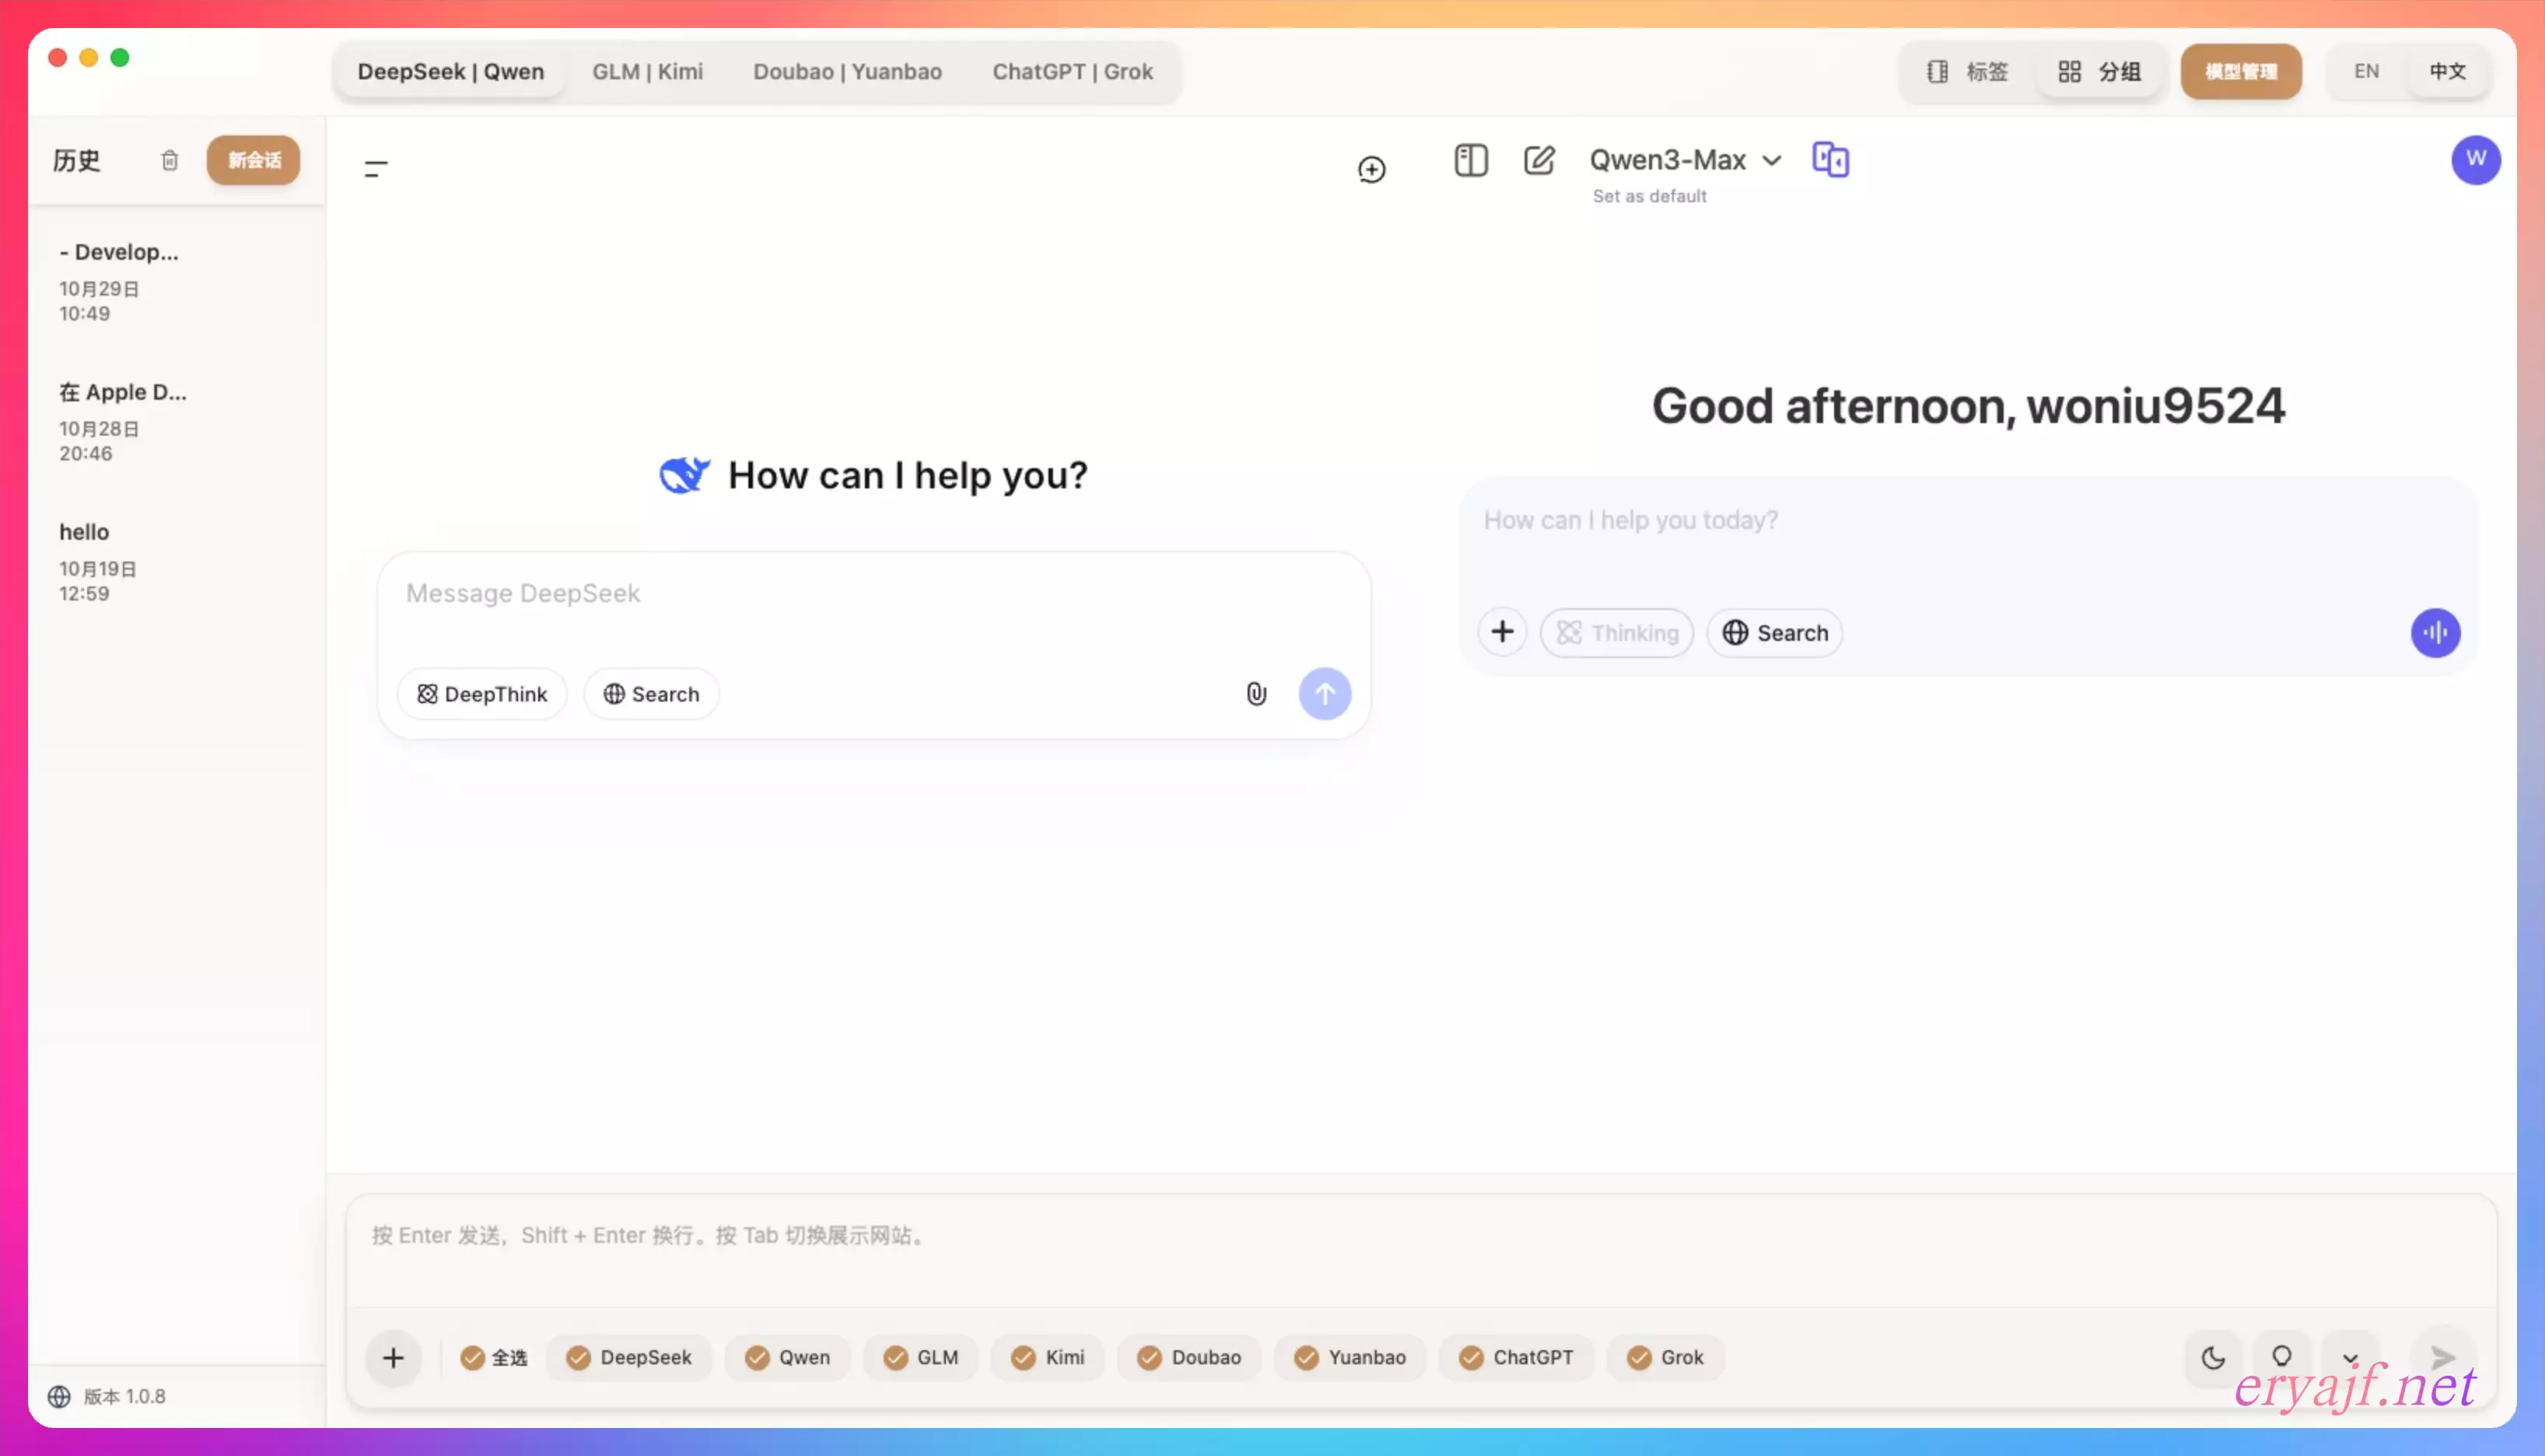Screen dimensions: 2545x1456
Task: Uncheck the DeepSeek model checkbox
Action: point(579,1357)
